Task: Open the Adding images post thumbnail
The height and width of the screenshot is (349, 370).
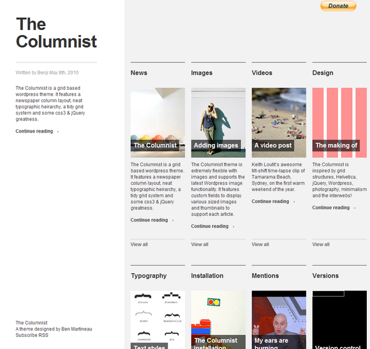Action: click(218, 122)
